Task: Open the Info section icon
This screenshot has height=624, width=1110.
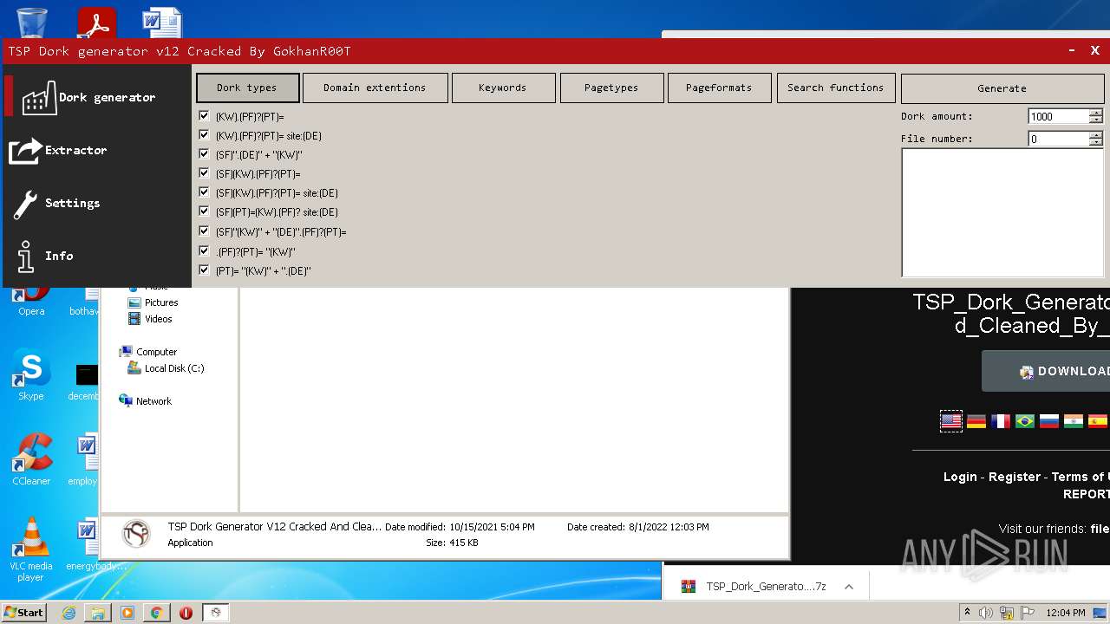Action: [x=26, y=256]
